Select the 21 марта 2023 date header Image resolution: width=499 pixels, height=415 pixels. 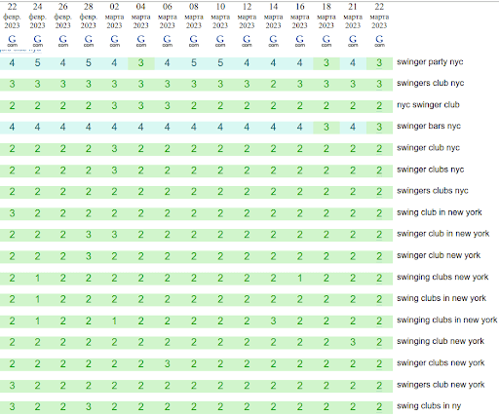353,16
